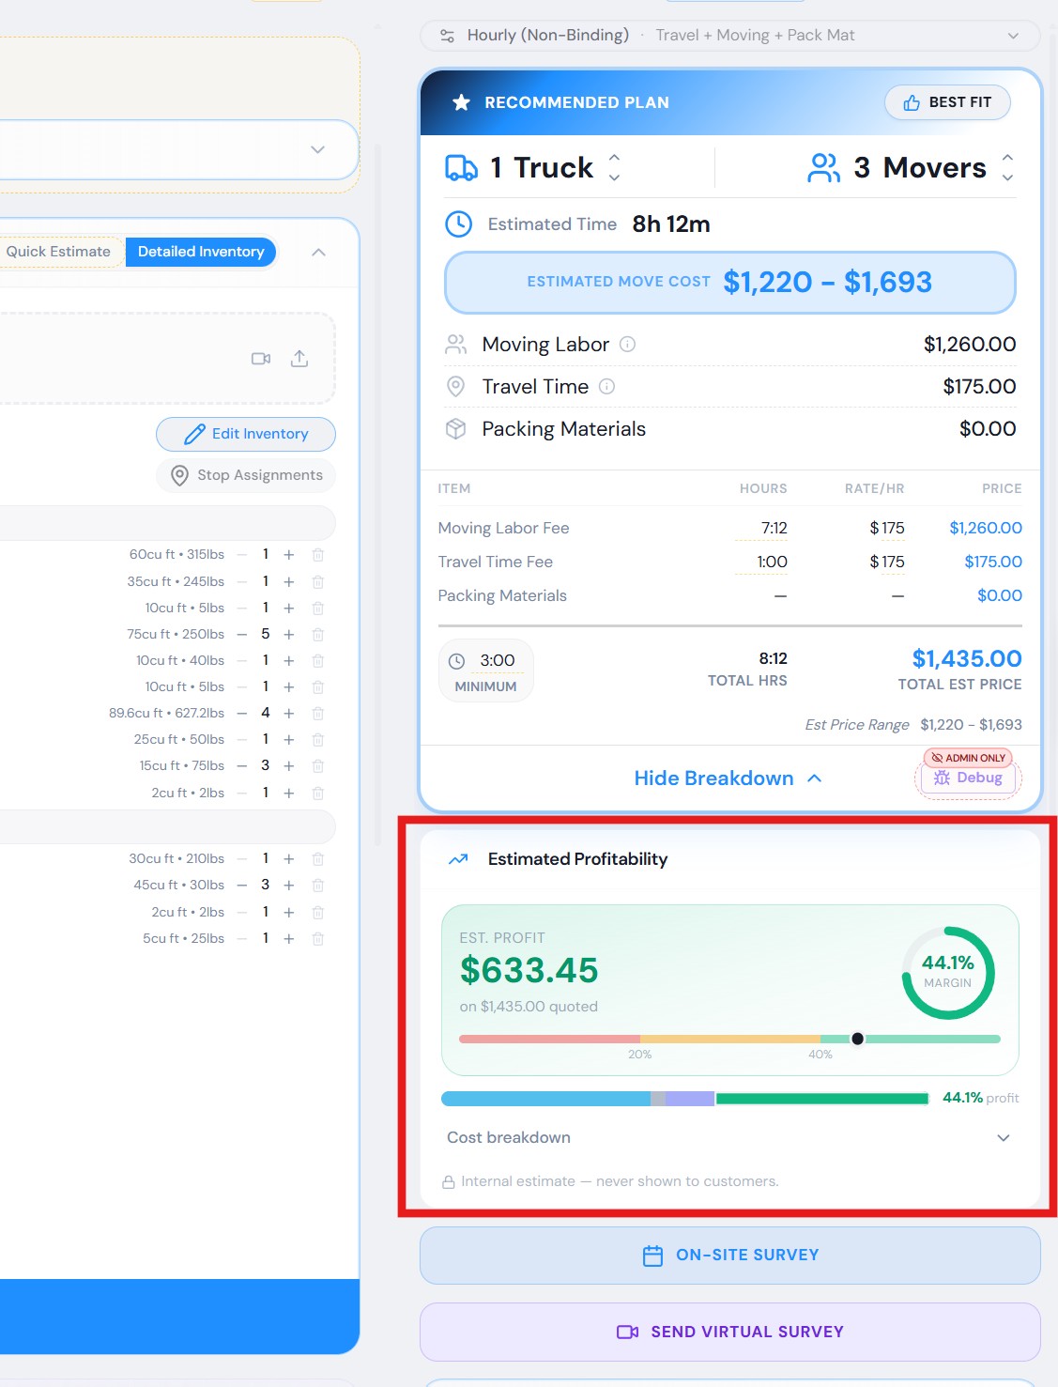The height and width of the screenshot is (1387, 1058).
Task: Click plus icon for 60cu ft • 315lbs row
Action: pos(289,555)
